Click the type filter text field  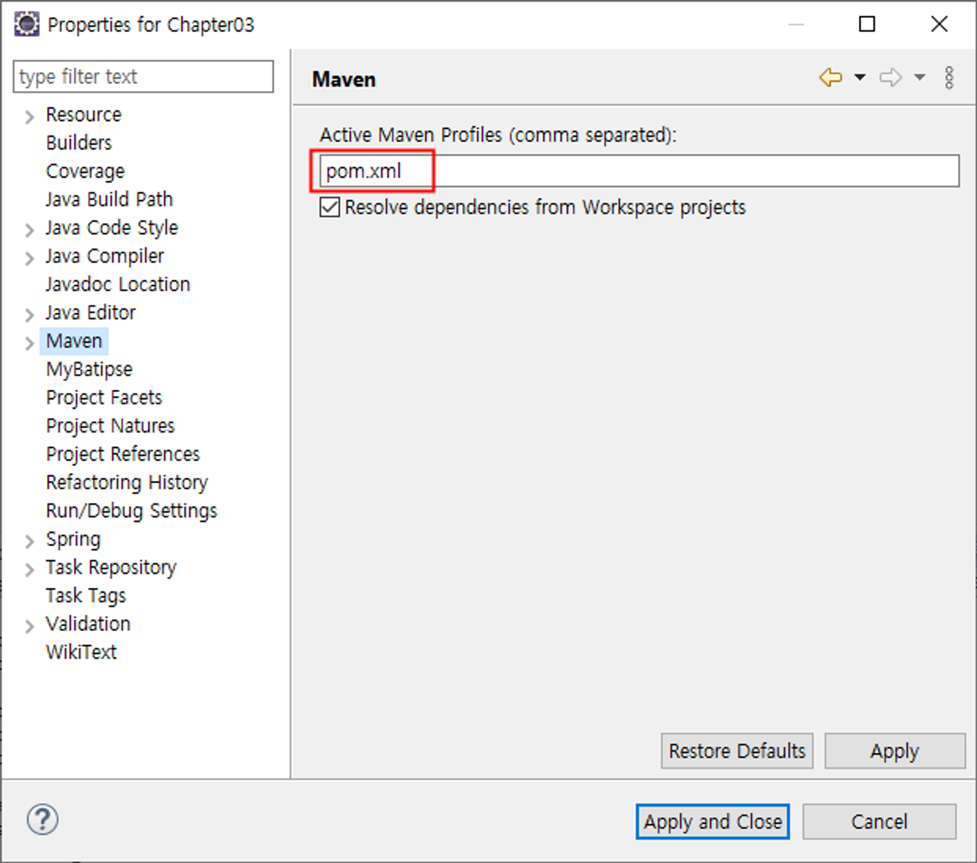143,77
